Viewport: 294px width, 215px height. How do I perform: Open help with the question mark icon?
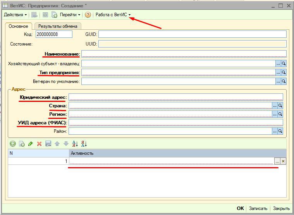pos(88,15)
